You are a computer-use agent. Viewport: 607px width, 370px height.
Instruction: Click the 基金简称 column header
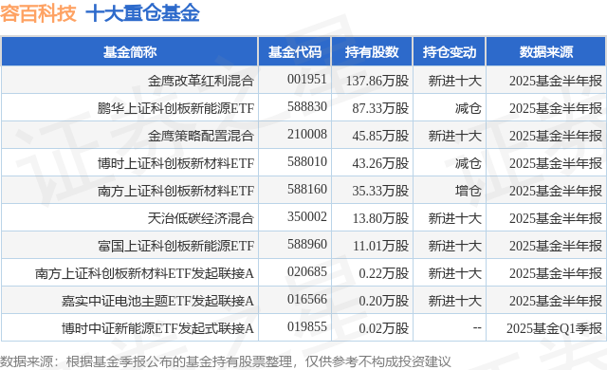[130, 52]
